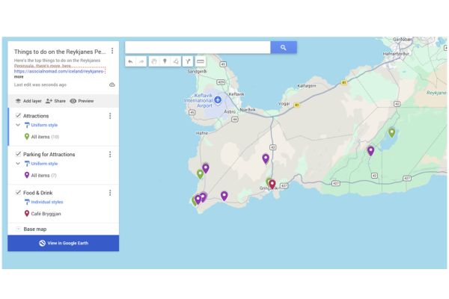Viewport: 449px width, 299px height.
Task: Uncheck the Parking for Attractions checkbox
Action: tap(18, 154)
